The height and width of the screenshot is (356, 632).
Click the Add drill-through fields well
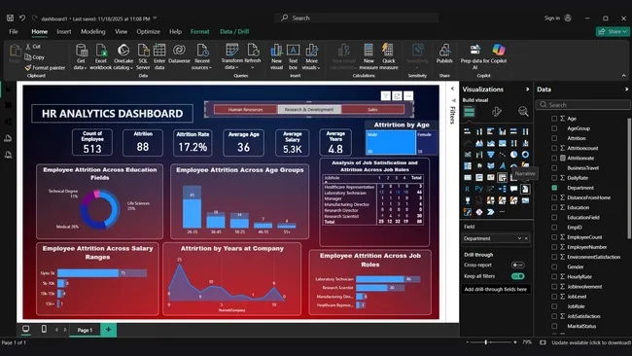pos(495,289)
